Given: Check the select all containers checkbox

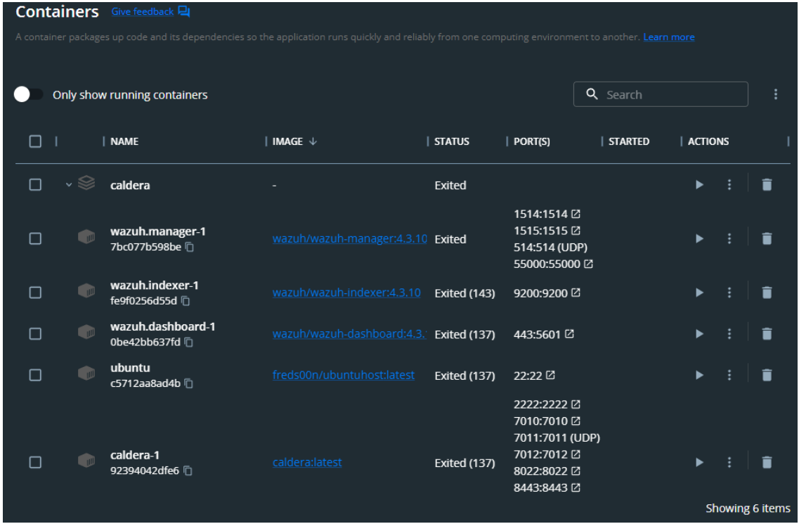Looking at the screenshot, I should coord(35,141).
